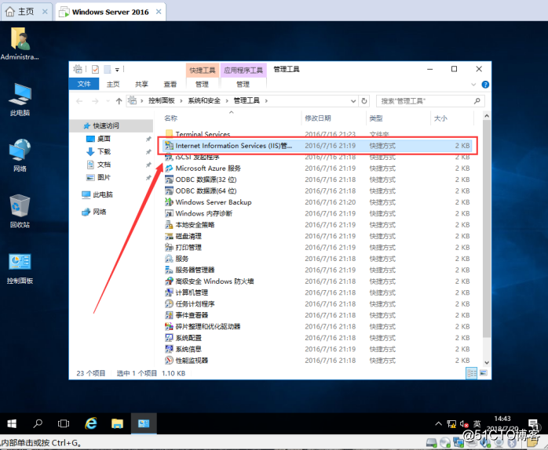Sort by 修改日期 column header
This screenshot has width=548, height=450.
coord(318,118)
